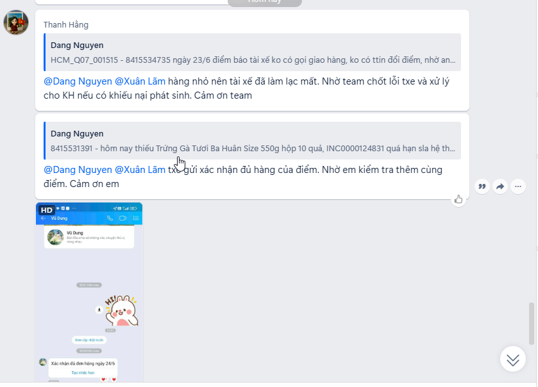Click the Hôm nay date pill
Image resolution: width=538 pixels, height=387 pixels.
tap(265, 2)
